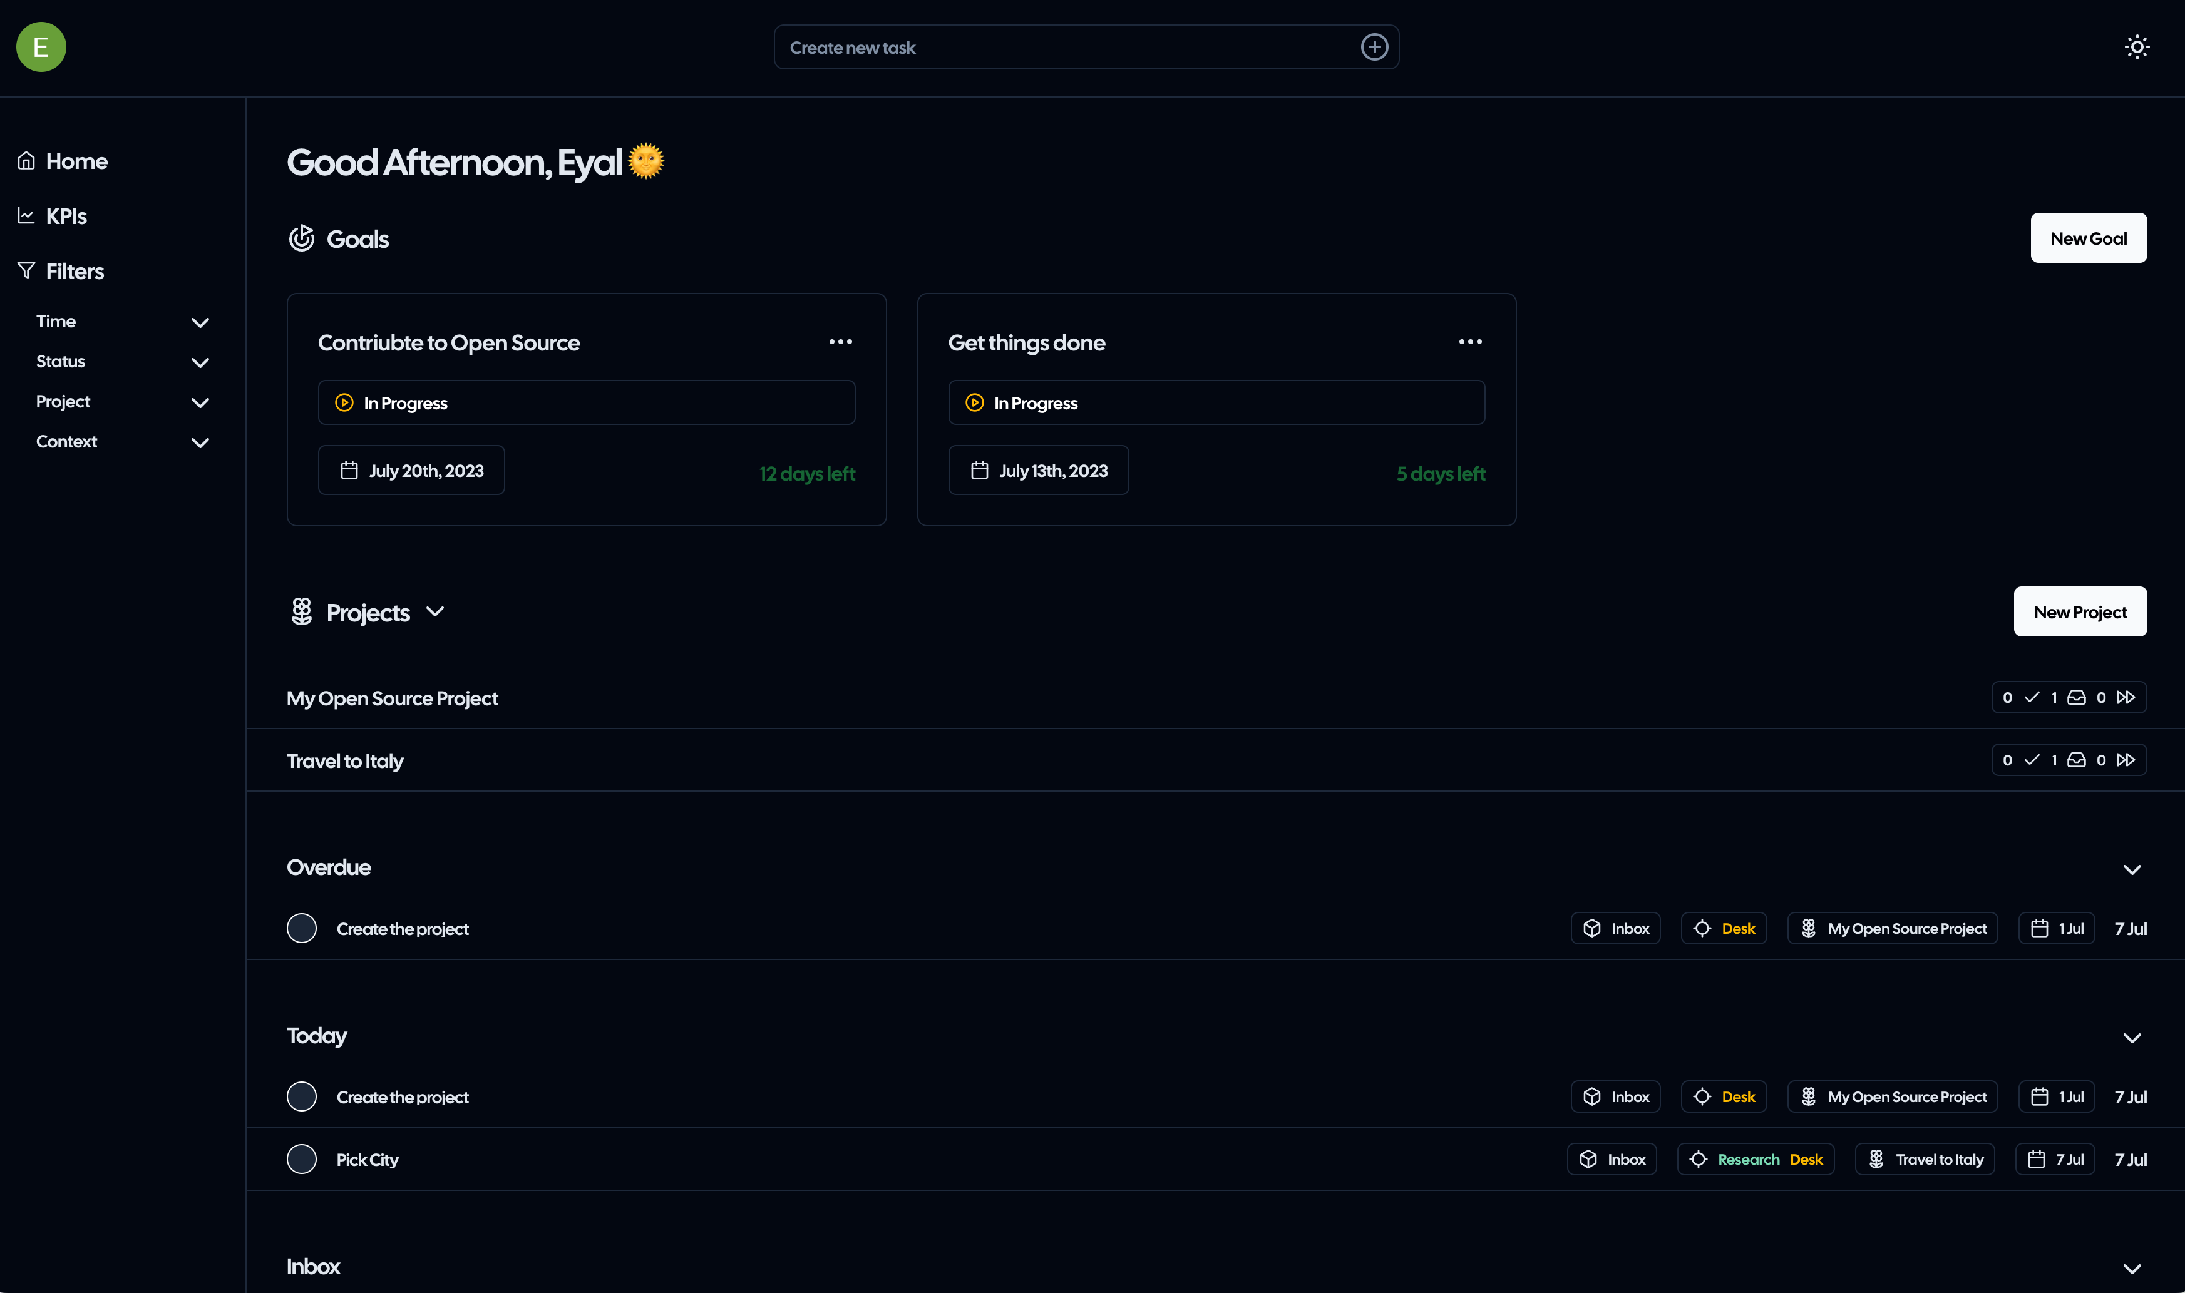Click the Goals target icon

[302, 238]
